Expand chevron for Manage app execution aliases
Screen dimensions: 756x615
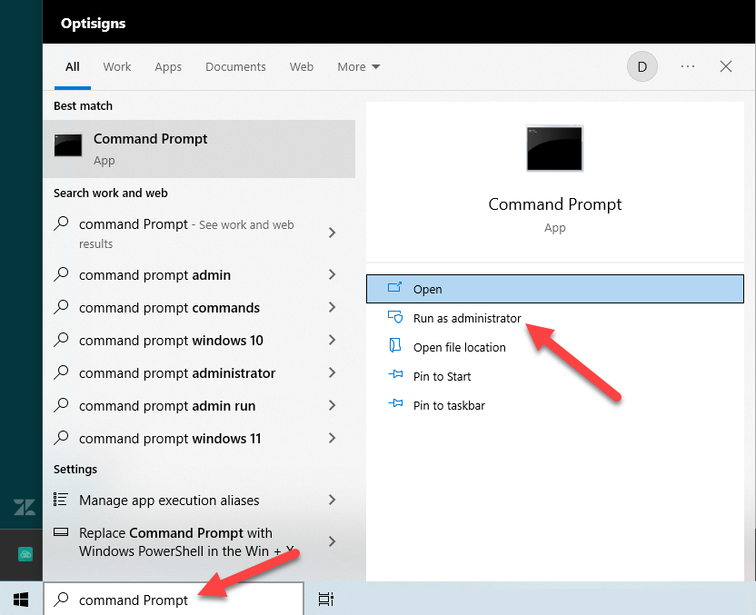point(332,500)
